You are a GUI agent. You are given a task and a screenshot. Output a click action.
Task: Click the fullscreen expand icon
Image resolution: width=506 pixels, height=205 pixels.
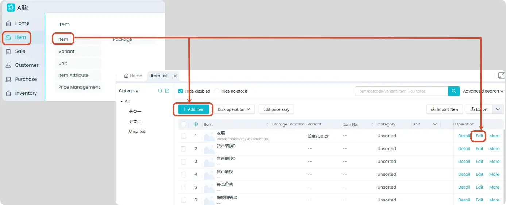tap(502, 76)
